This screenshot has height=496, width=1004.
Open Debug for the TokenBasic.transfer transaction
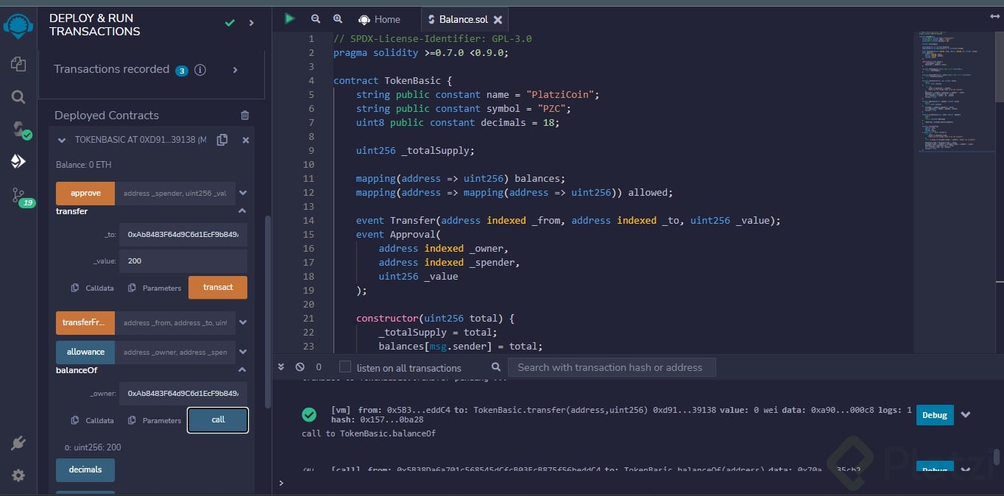click(x=935, y=415)
